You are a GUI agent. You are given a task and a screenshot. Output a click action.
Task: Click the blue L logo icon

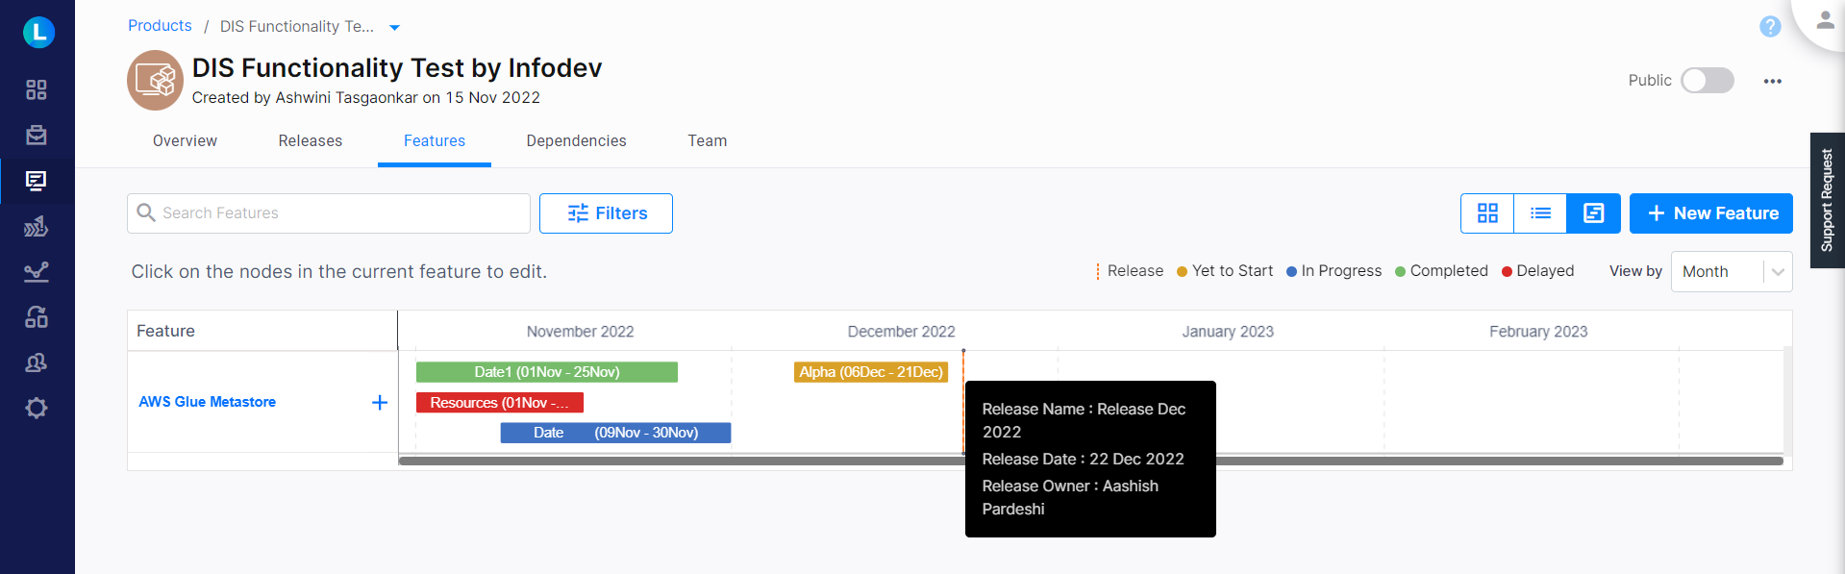[x=38, y=32]
